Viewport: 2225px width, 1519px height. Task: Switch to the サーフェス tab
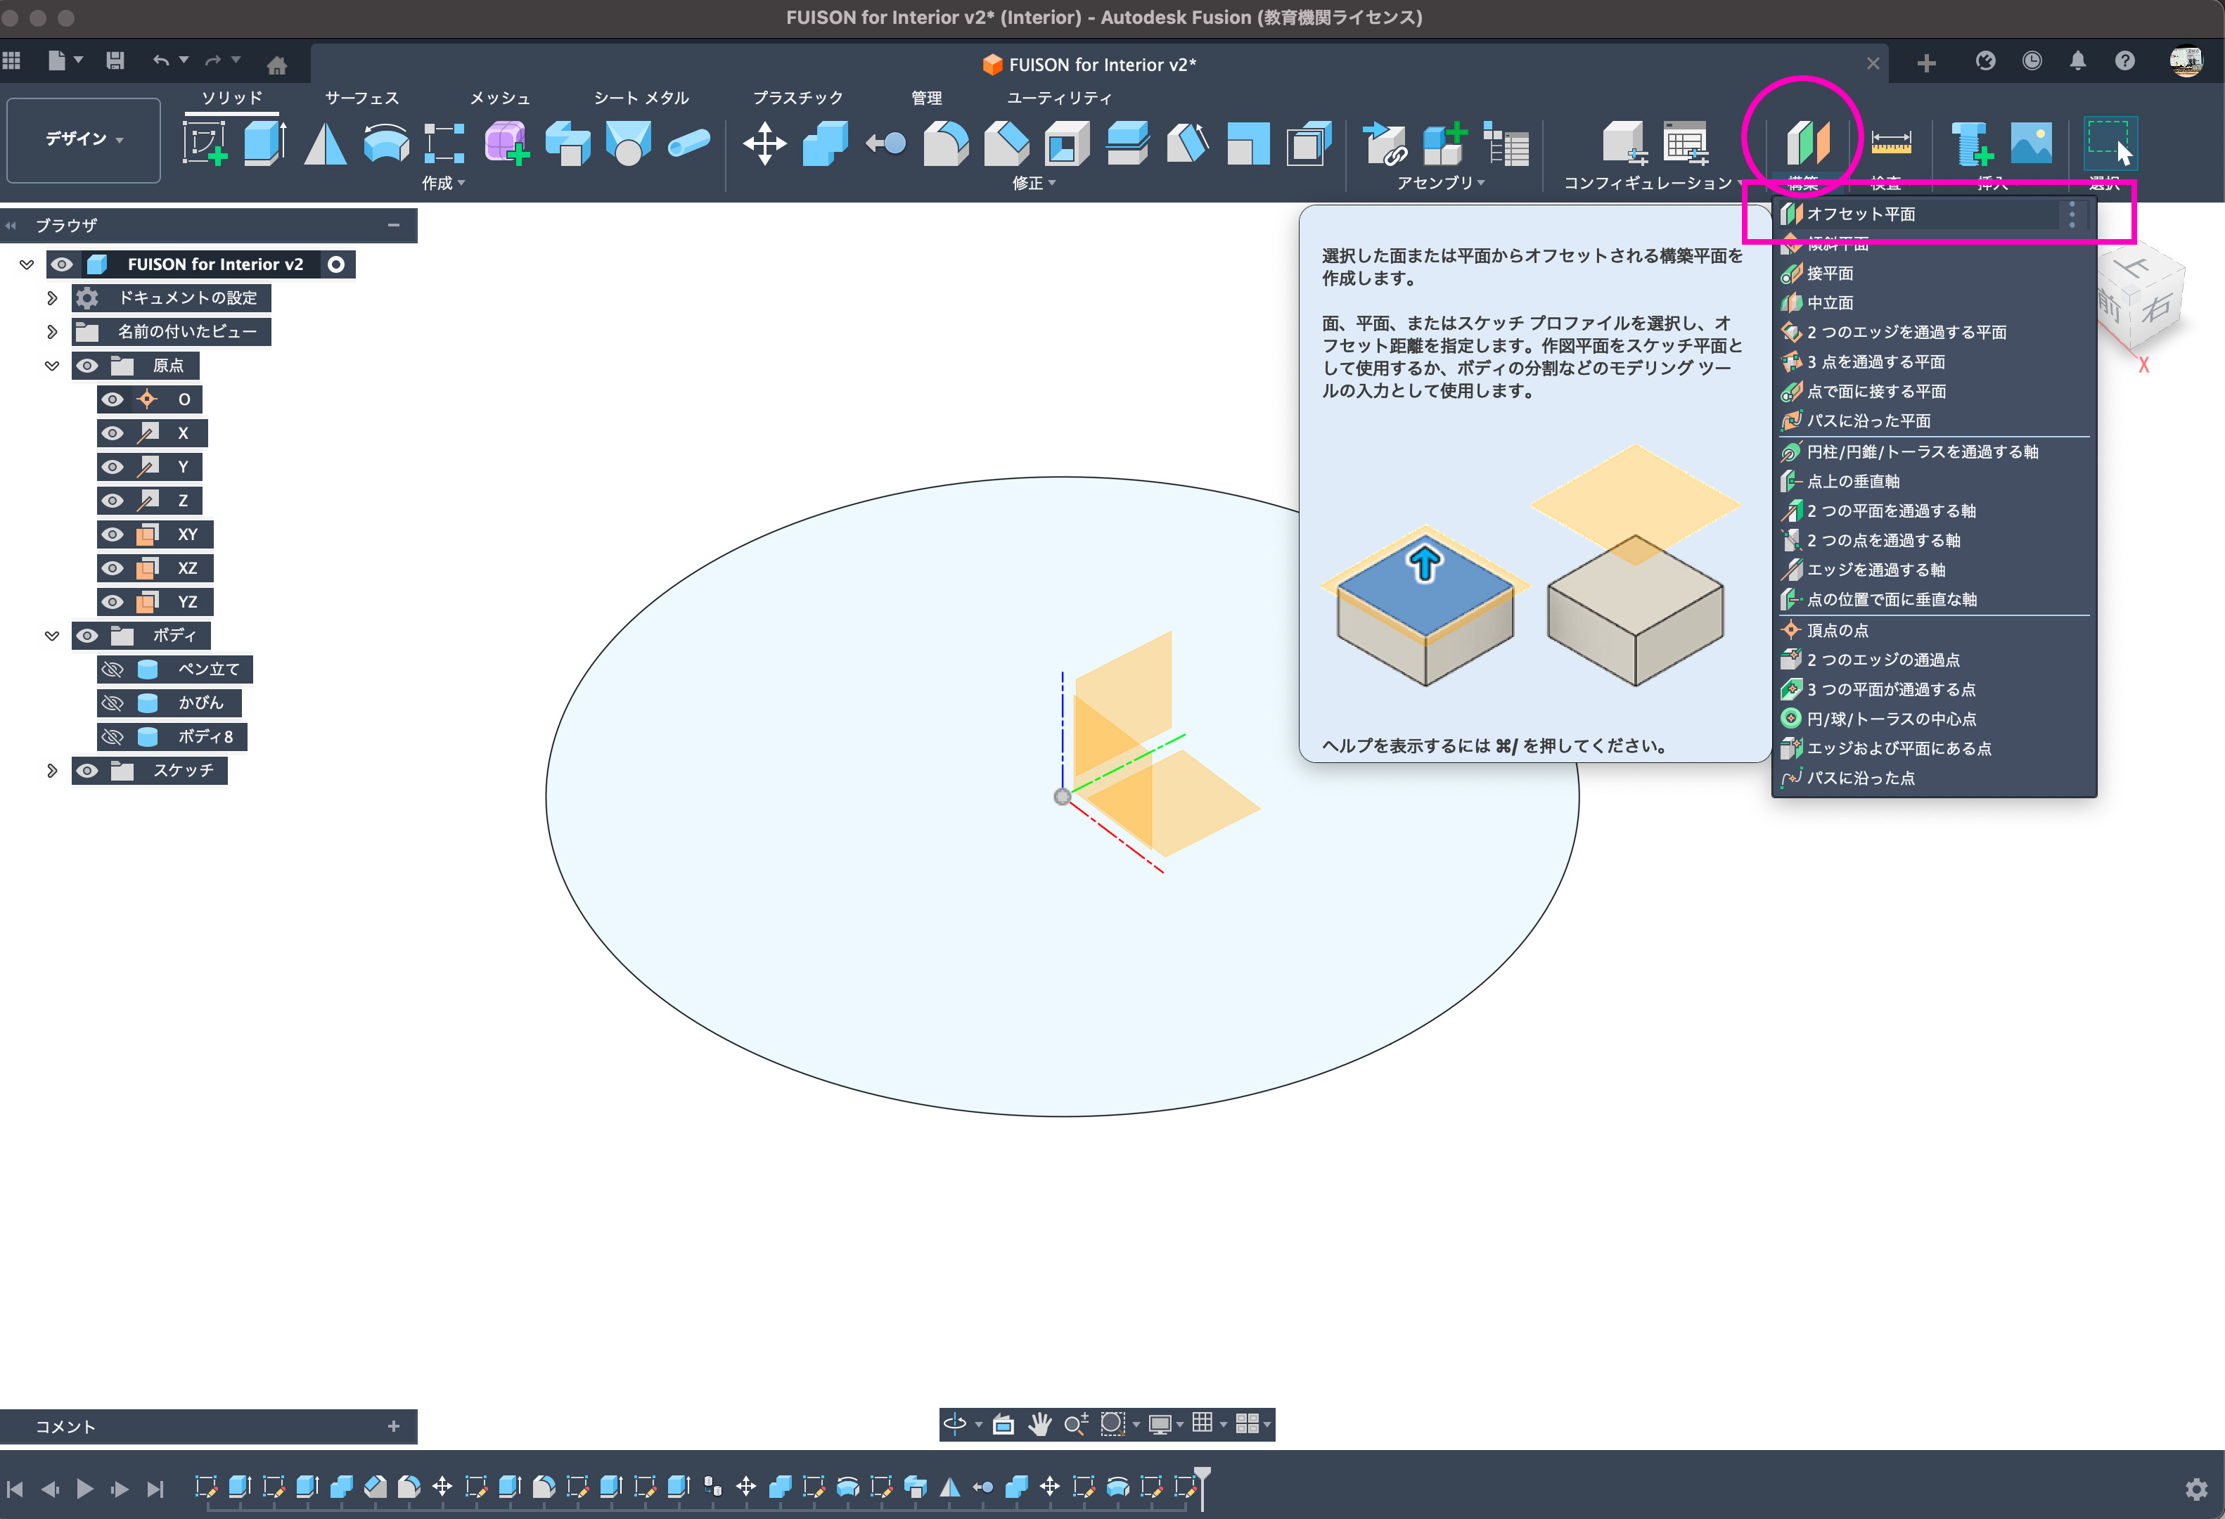(x=361, y=98)
